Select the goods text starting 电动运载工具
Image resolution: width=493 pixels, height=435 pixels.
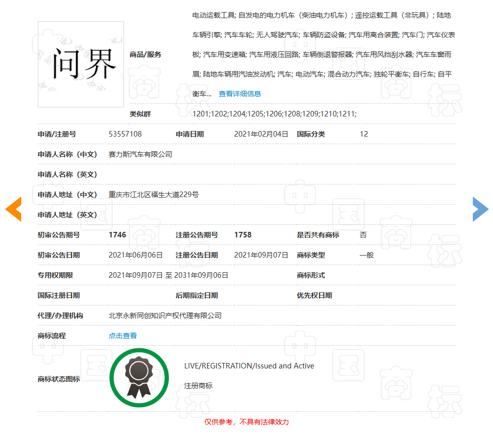[x=324, y=54]
